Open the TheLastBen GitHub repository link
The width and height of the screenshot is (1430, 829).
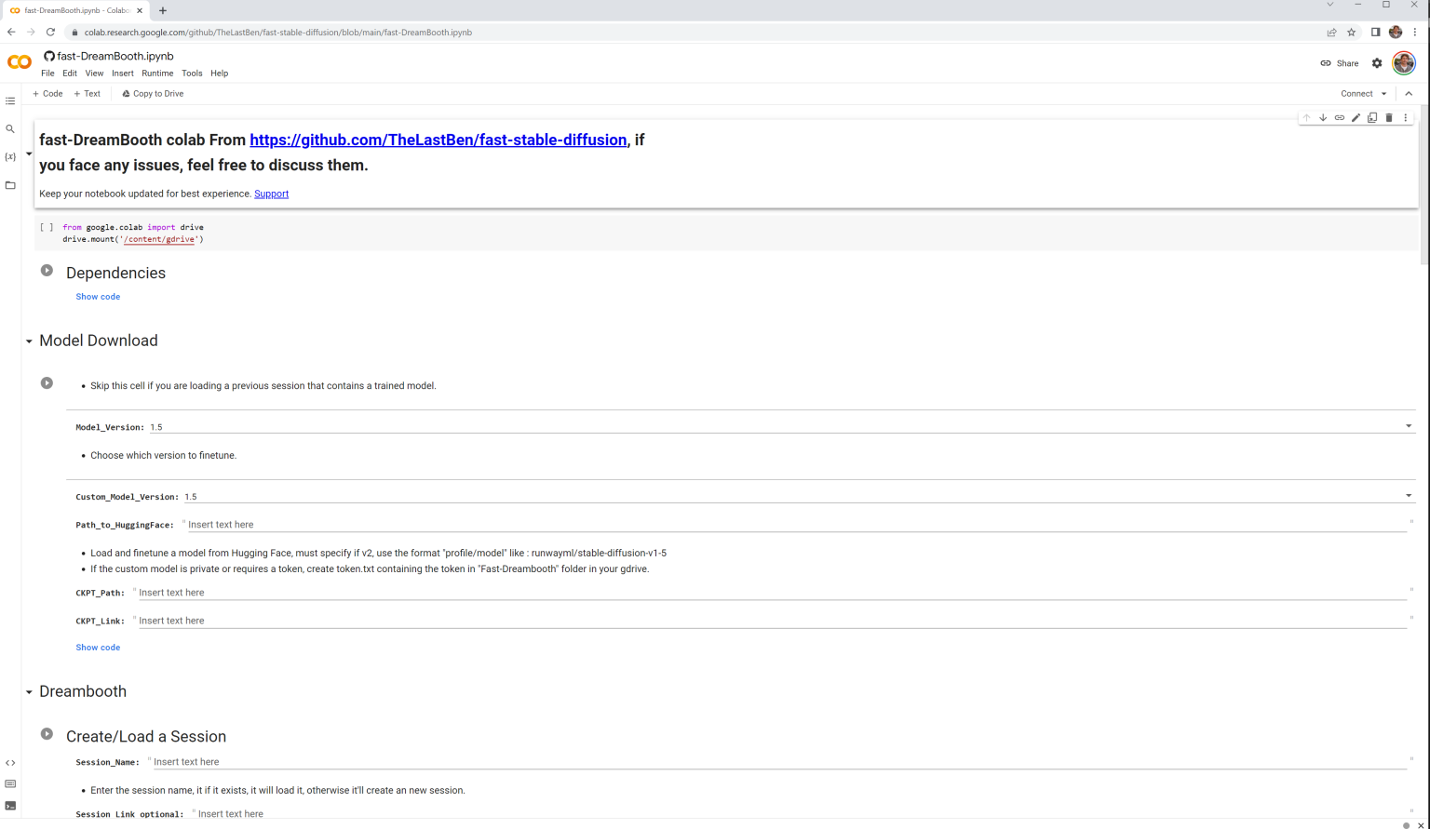tap(438, 140)
